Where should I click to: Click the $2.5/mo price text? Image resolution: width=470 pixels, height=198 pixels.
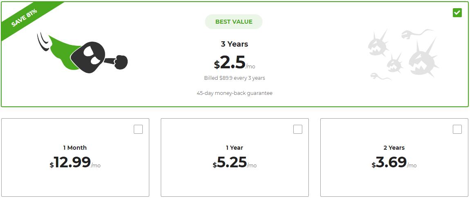[x=234, y=63]
